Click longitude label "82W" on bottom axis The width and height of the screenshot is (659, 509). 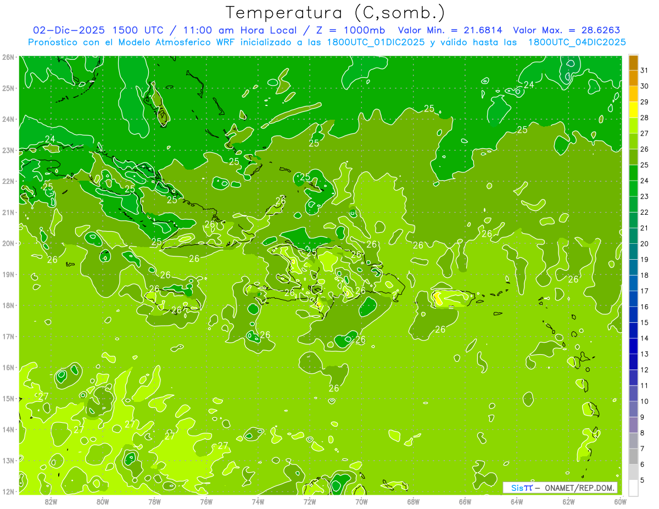click(x=51, y=501)
